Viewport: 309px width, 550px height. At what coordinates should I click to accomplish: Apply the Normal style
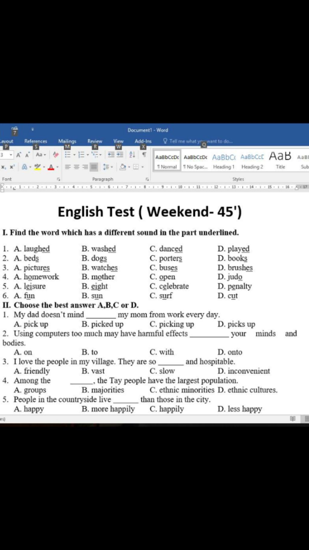point(167,160)
